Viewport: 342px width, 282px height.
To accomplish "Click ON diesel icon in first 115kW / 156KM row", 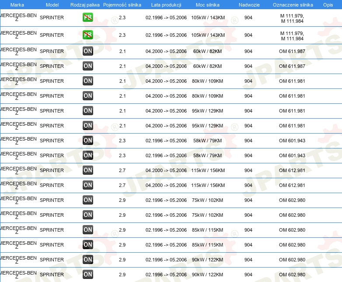I will (x=88, y=170).
